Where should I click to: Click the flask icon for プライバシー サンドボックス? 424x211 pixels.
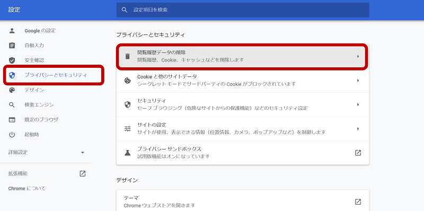pyautogui.click(x=127, y=153)
